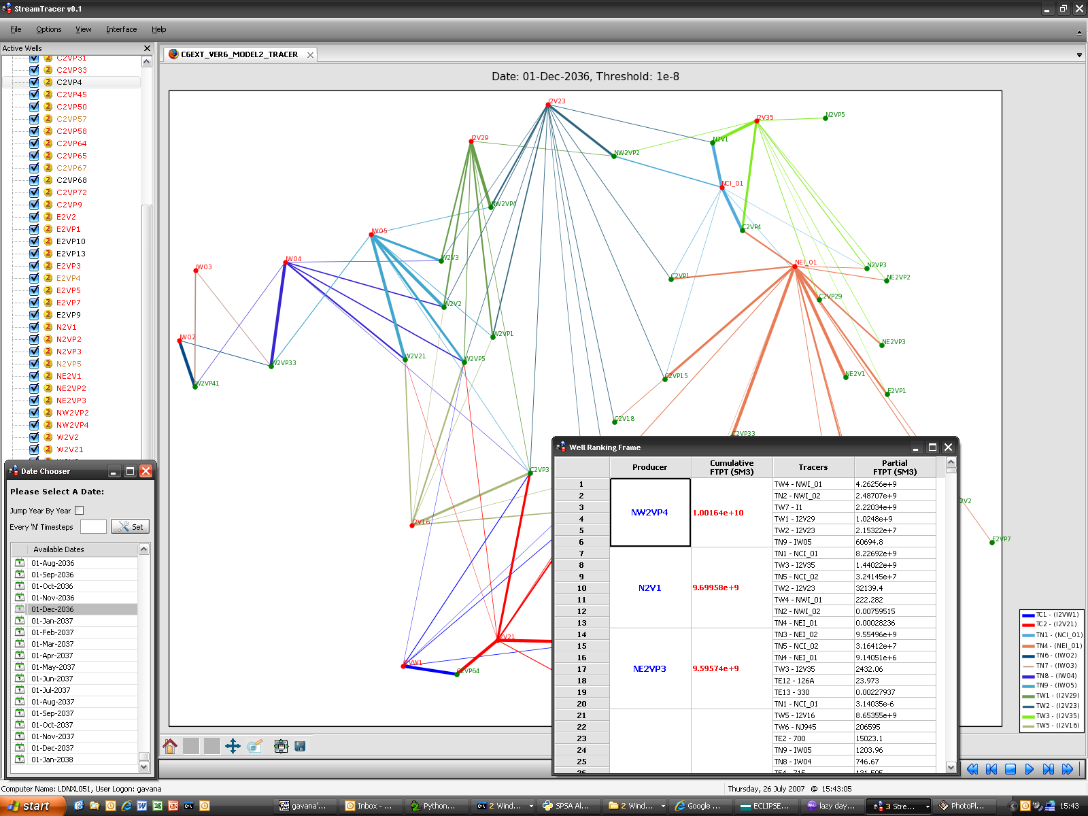Select the 01-Jan-2037 date entry
The height and width of the screenshot is (816, 1088).
[52, 621]
